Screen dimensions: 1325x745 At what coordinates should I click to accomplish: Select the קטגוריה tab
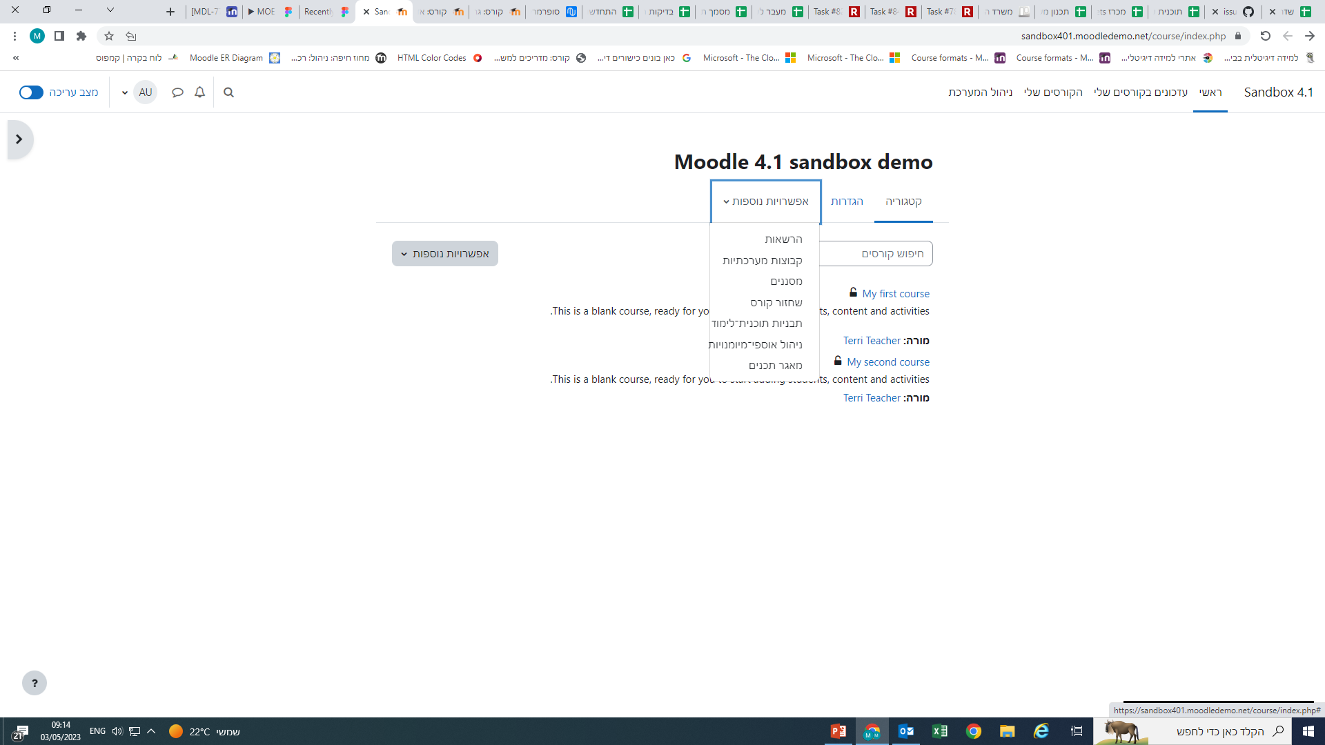tap(903, 201)
